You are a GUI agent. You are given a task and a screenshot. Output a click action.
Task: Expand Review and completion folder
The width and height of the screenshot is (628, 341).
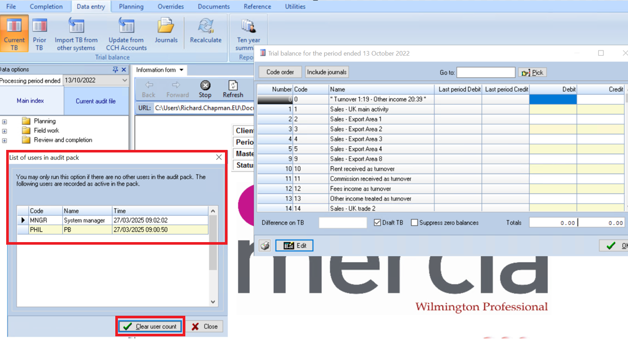pyautogui.click(x=5, y=140)
